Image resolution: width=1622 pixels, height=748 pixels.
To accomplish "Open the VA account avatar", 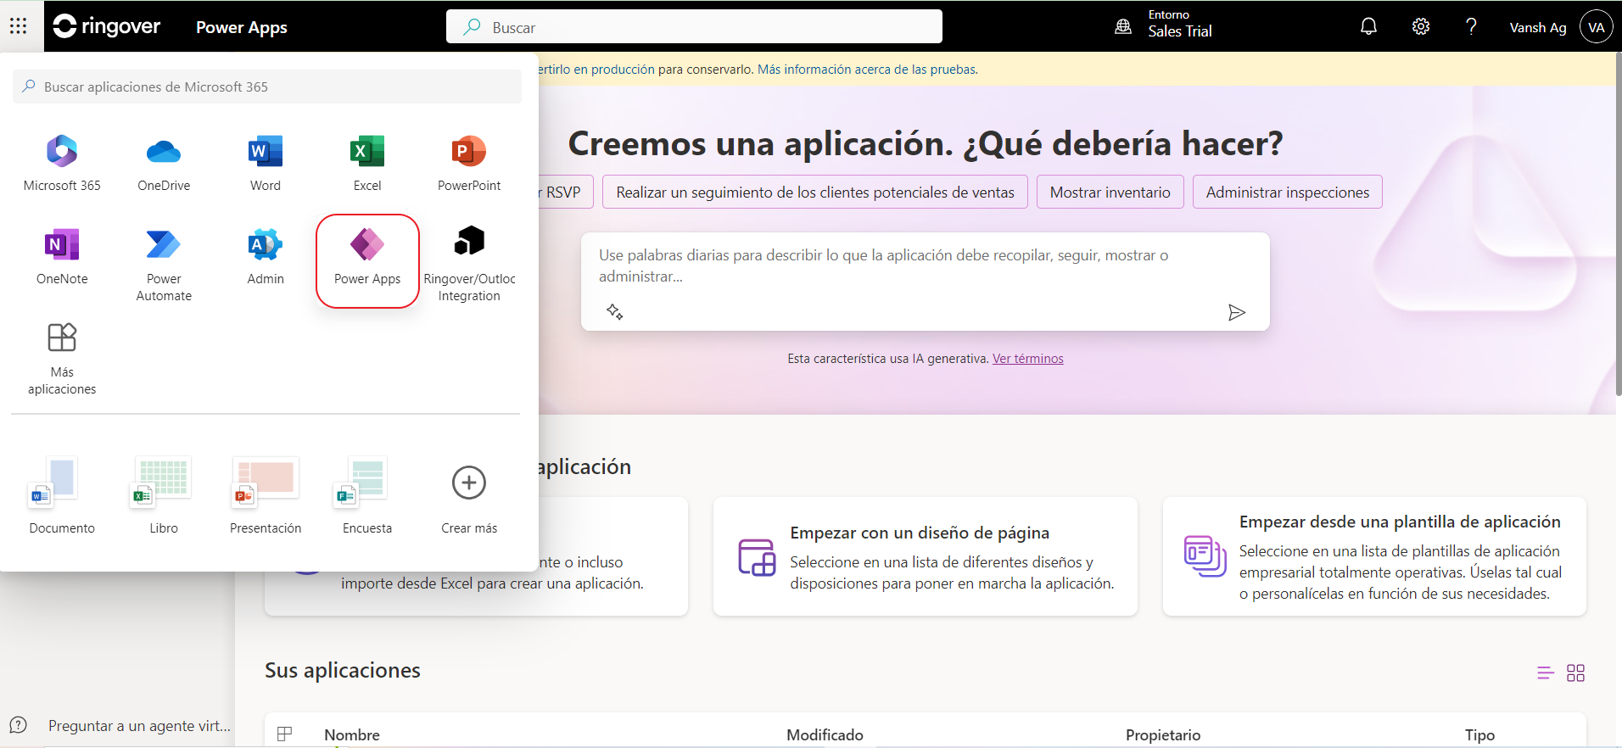I will point(1596,27).
